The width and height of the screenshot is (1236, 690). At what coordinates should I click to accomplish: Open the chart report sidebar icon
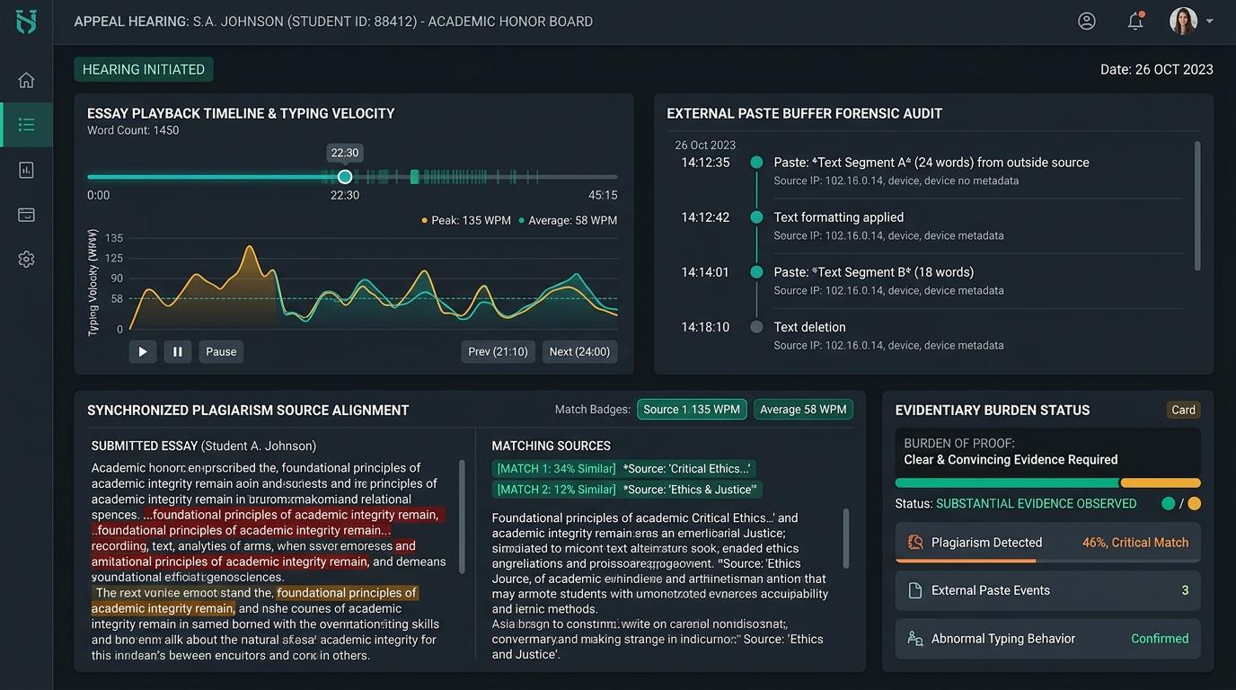(x=26, y=170)
